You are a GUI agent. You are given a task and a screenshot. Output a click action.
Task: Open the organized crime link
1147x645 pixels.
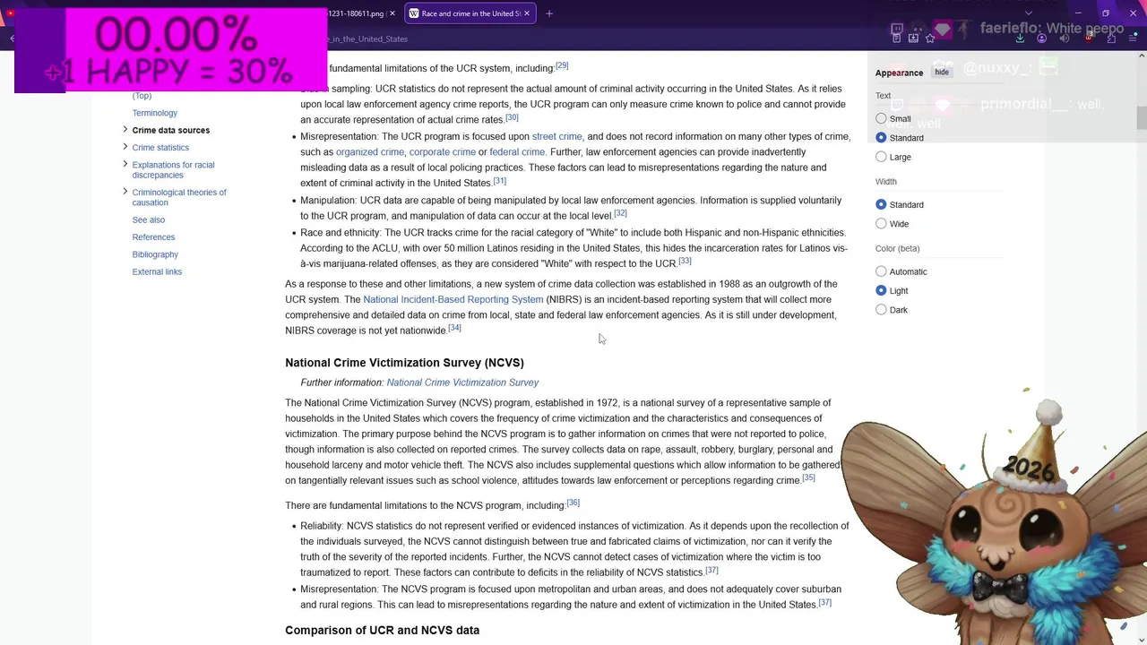369,152
